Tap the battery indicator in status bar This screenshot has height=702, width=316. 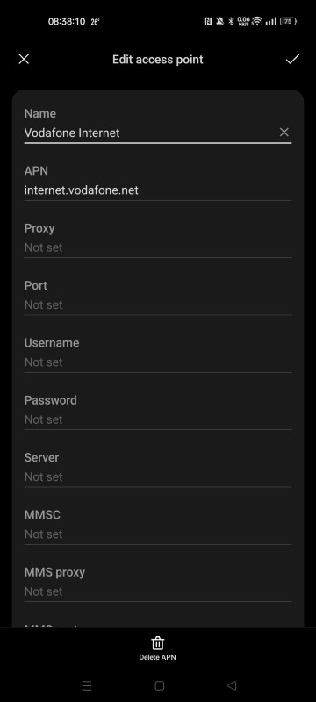(x=288, y=21)
